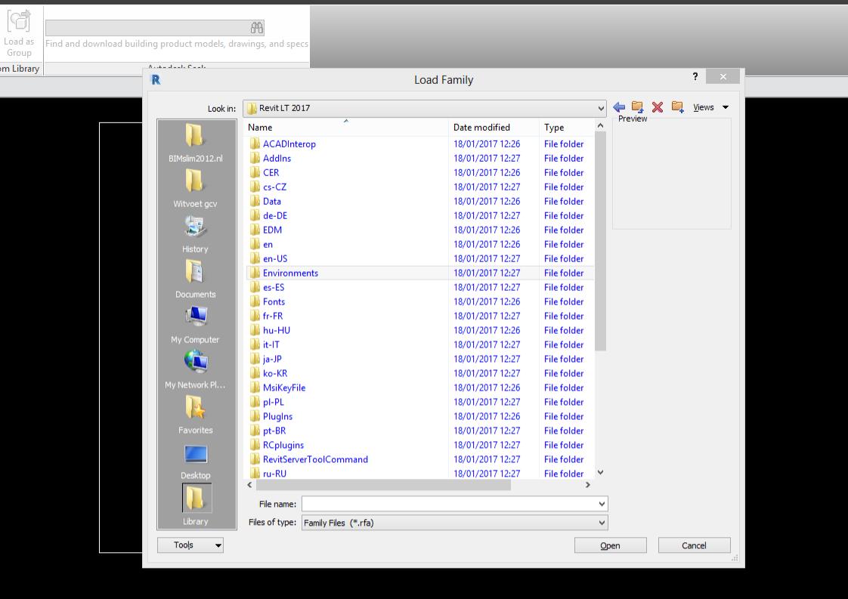The image size is (848, 599).
Task: Select My Computer in the places bar
Action: point(195,324)
